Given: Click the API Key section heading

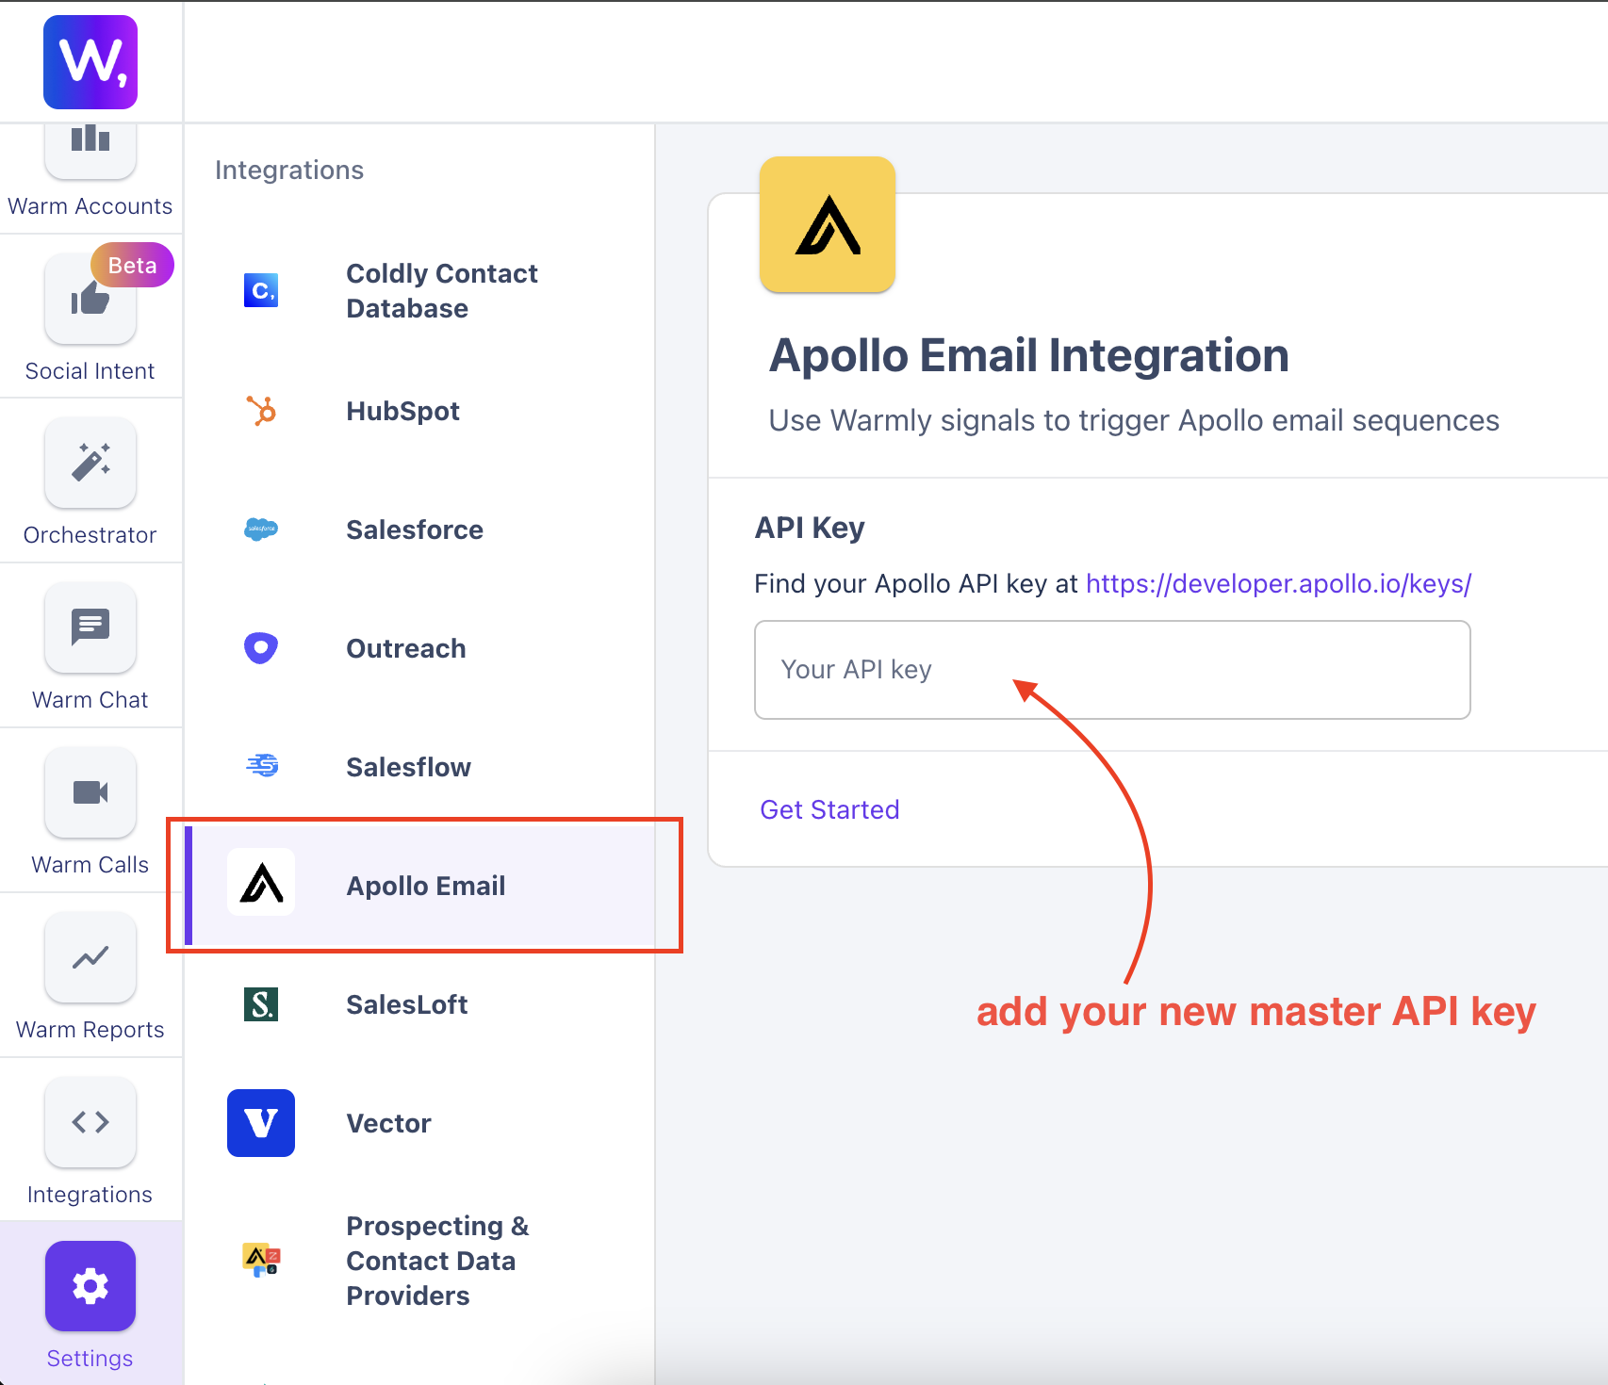Looking at the screenshot, I should point(810,528).
